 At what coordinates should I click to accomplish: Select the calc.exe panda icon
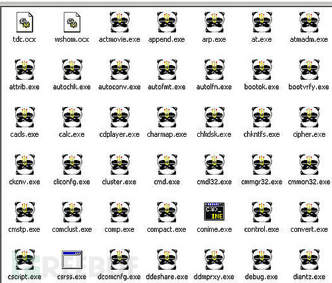72,117
